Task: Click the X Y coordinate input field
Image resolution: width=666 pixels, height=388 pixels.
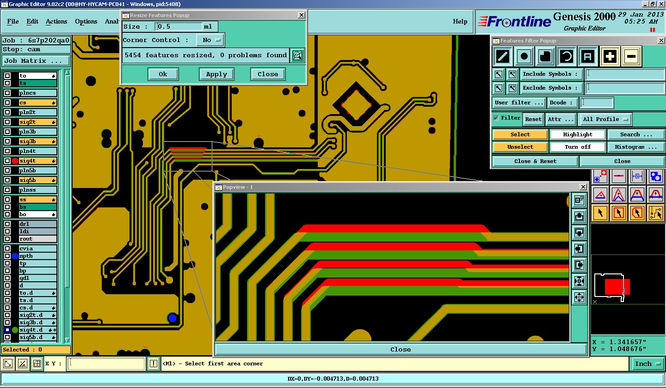Action: [106, 364]
